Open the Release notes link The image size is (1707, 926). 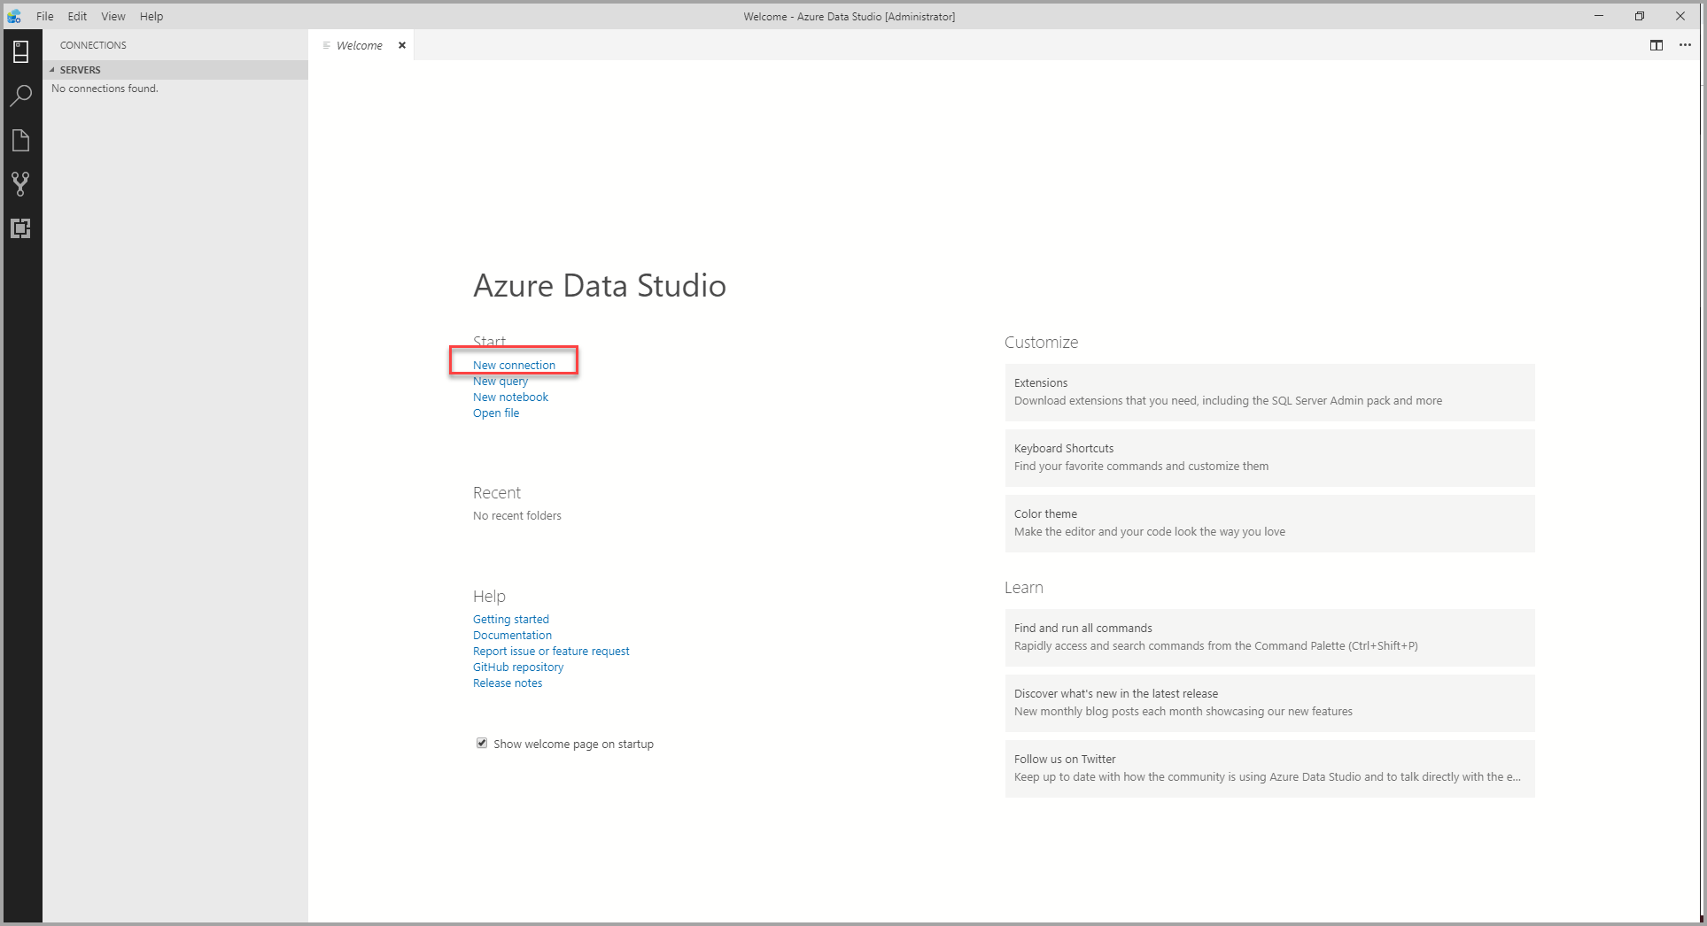[x=508, y=683]
